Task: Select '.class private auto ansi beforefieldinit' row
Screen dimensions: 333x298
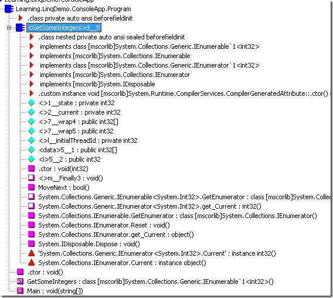Action: (80, 18)
